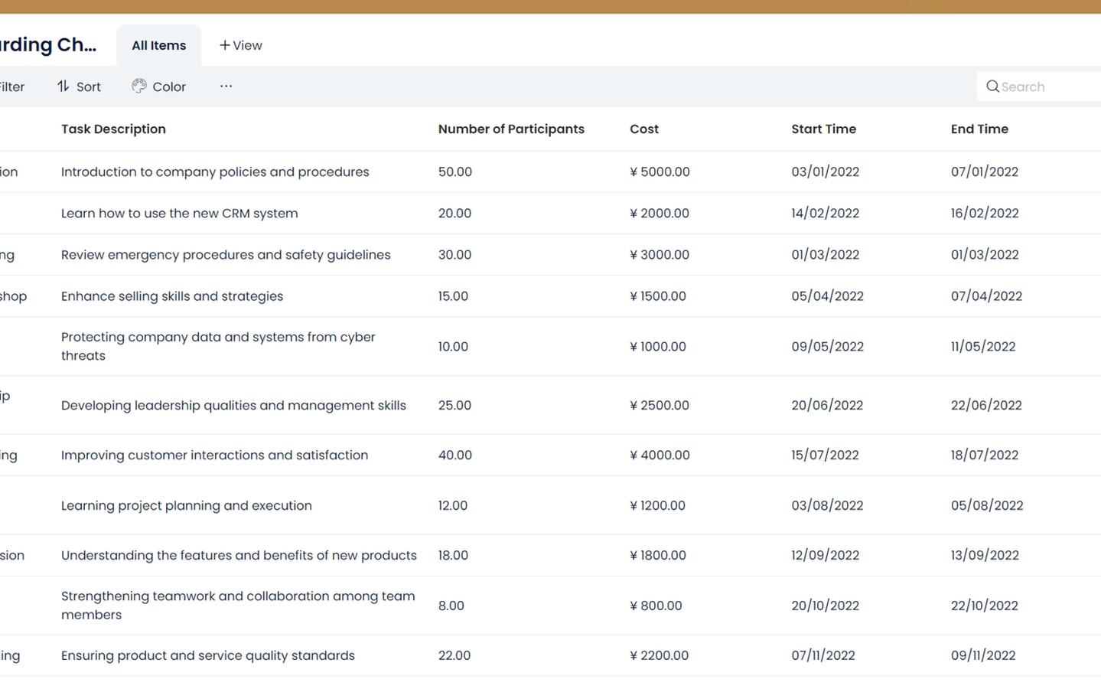
Task: Click start time 20/06/2022
Action: pyautogui.click(x=827, y=405)
